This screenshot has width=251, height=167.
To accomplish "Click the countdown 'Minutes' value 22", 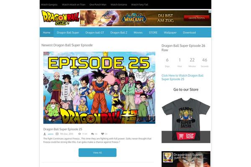I will (192, 60).
